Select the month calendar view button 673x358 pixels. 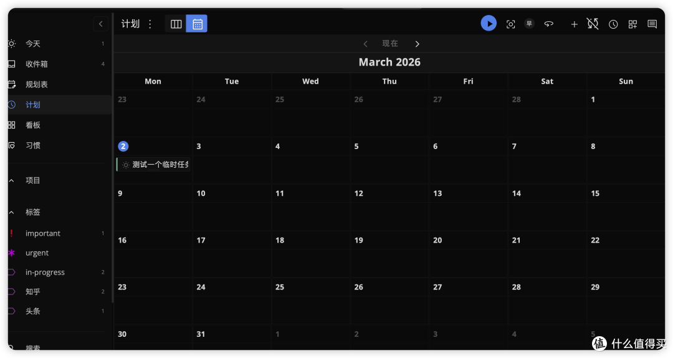197,24
